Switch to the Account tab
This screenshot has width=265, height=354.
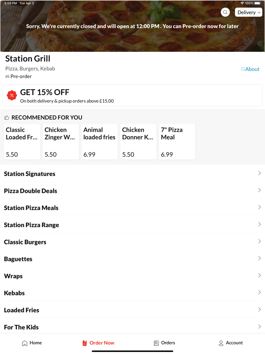[x=231, y=343]
